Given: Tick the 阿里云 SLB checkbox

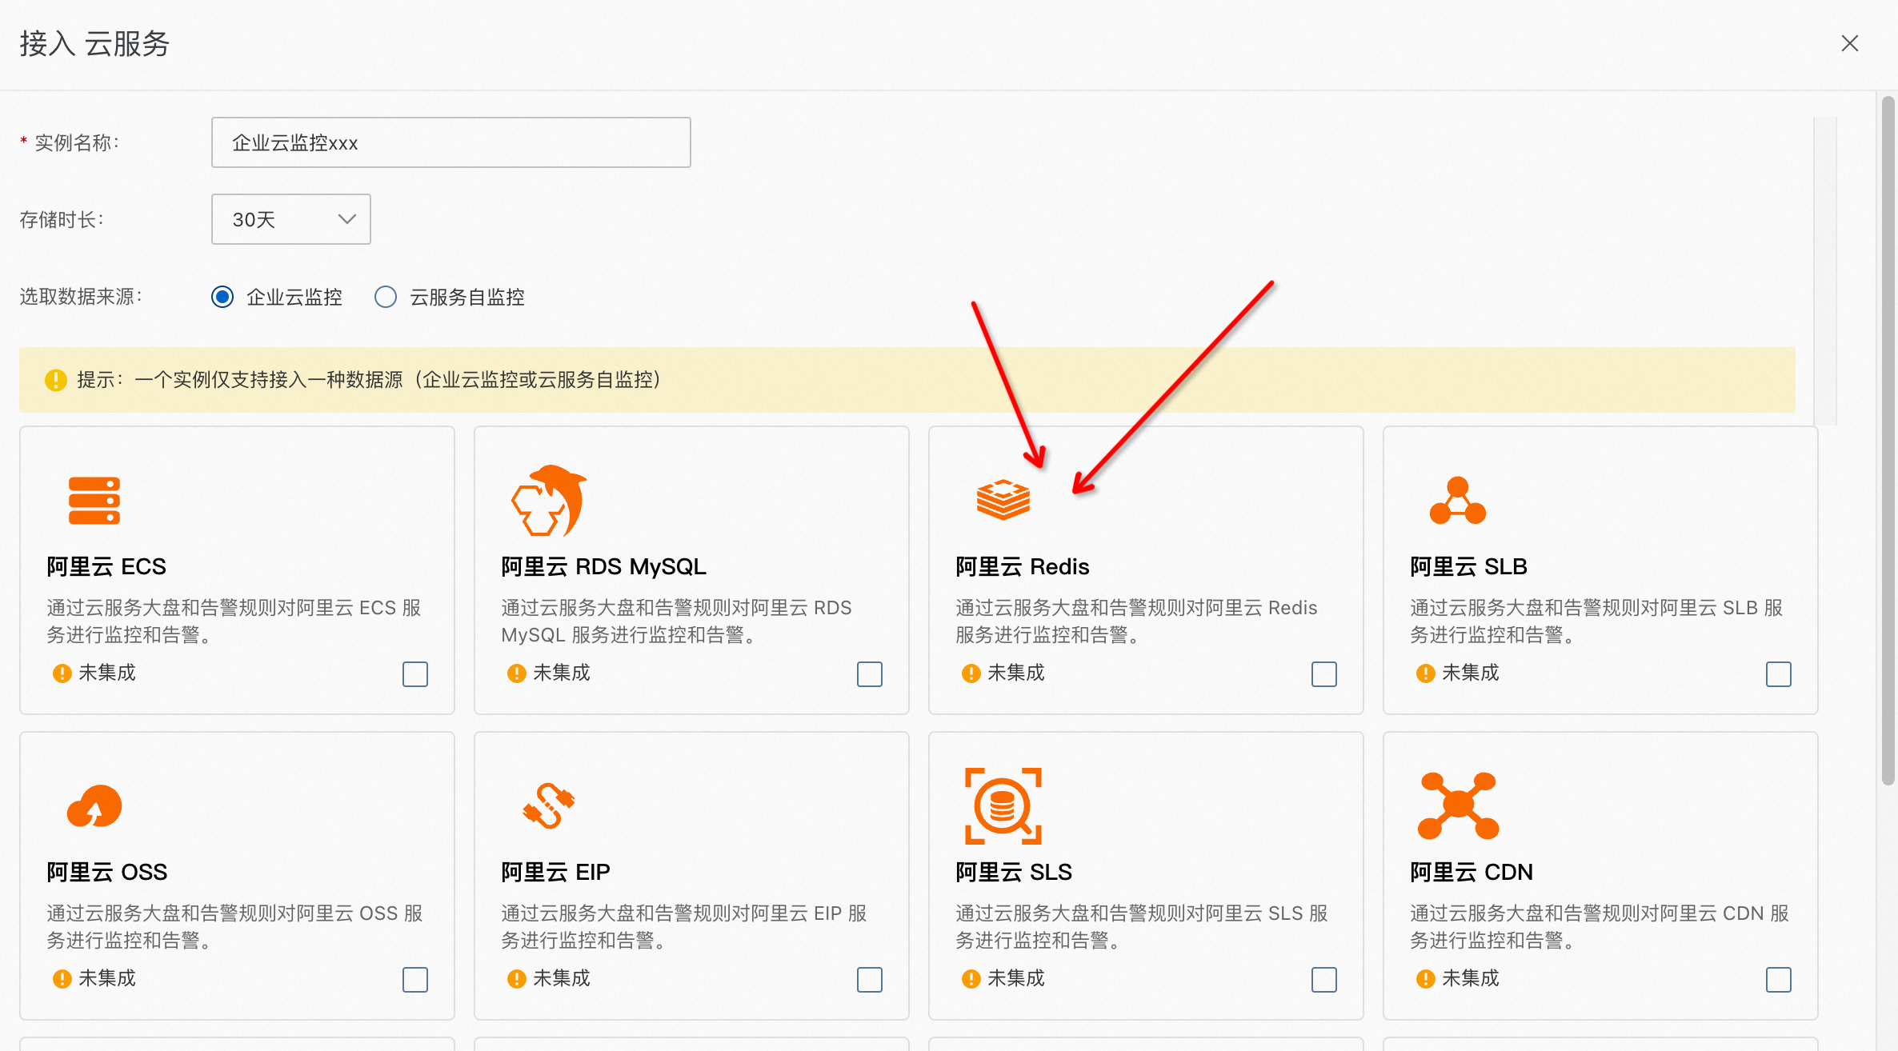Looking at the screenshot, I should click(1779, 674).
